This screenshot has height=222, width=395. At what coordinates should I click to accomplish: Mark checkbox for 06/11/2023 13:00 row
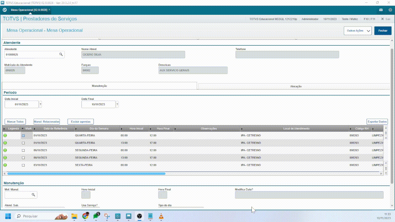pyautogui.click(x=23, y=158)
